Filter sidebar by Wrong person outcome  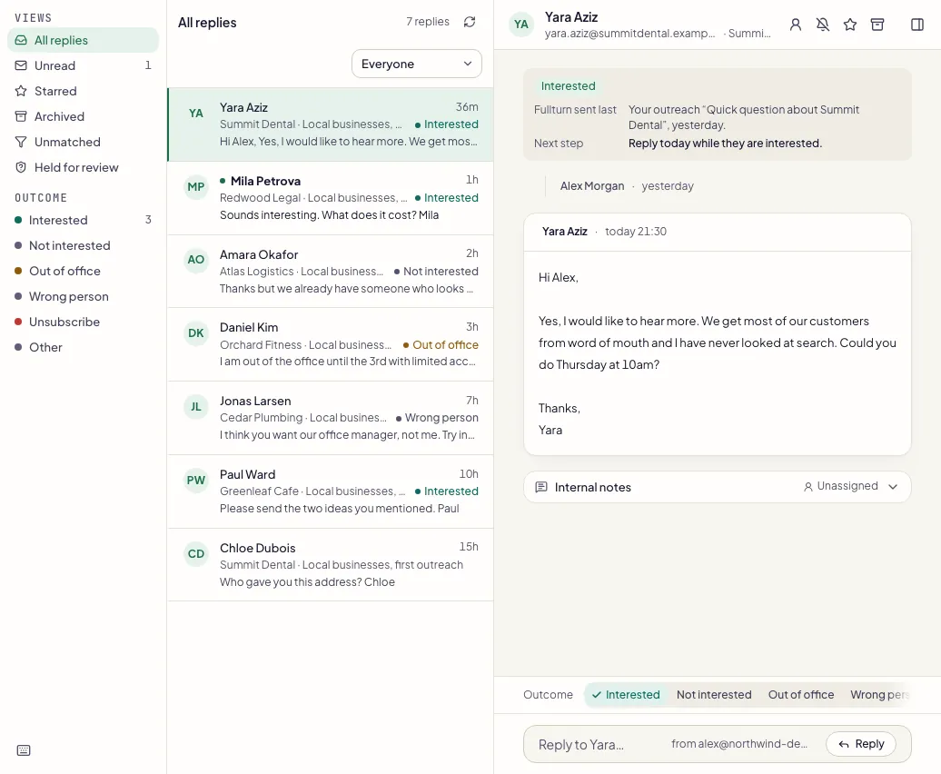83,296
